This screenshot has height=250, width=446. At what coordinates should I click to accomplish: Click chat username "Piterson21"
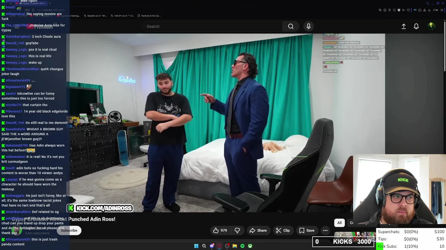[x=14, y=111]
